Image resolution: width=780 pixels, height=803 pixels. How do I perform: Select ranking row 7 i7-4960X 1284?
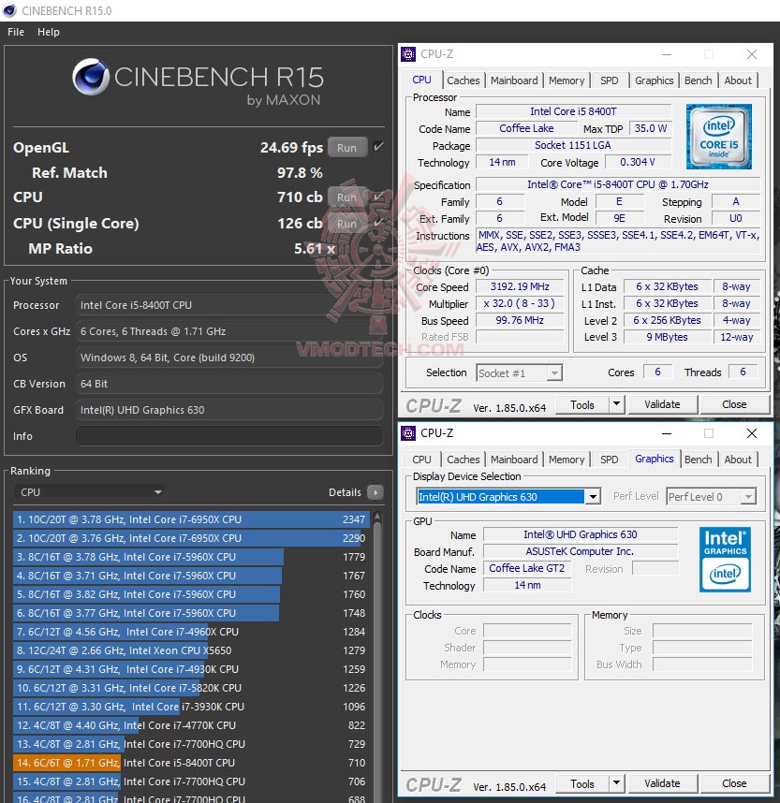coord(191,632)
